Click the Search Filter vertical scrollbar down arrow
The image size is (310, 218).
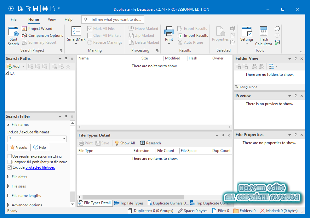(72, 204)
